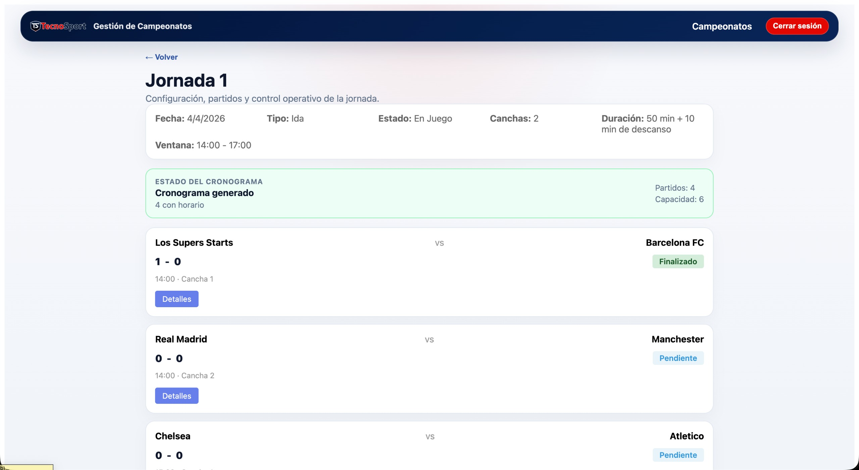
Task: Click the Jornada 1 heading
Action: point(187,81)
